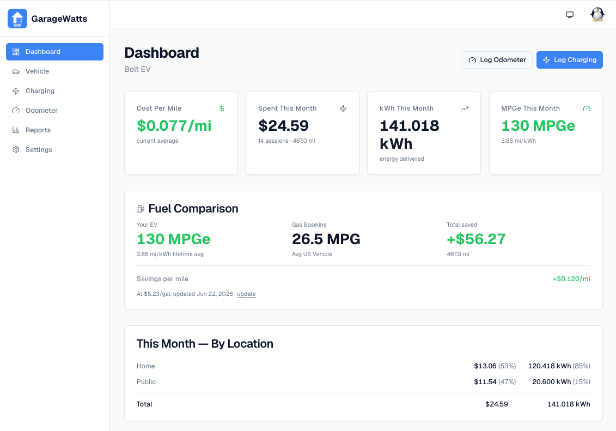
Task: Click the gauge icon inside Log Odometer button
Action: tap(472, 60)
